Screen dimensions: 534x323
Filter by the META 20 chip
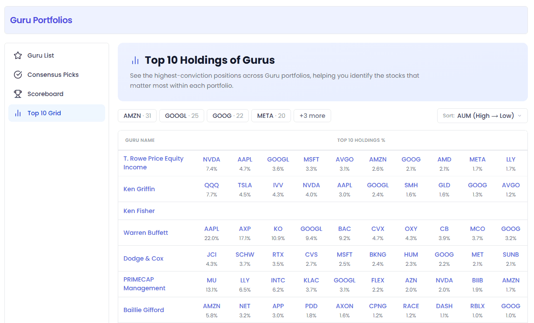tap(271, 116)
